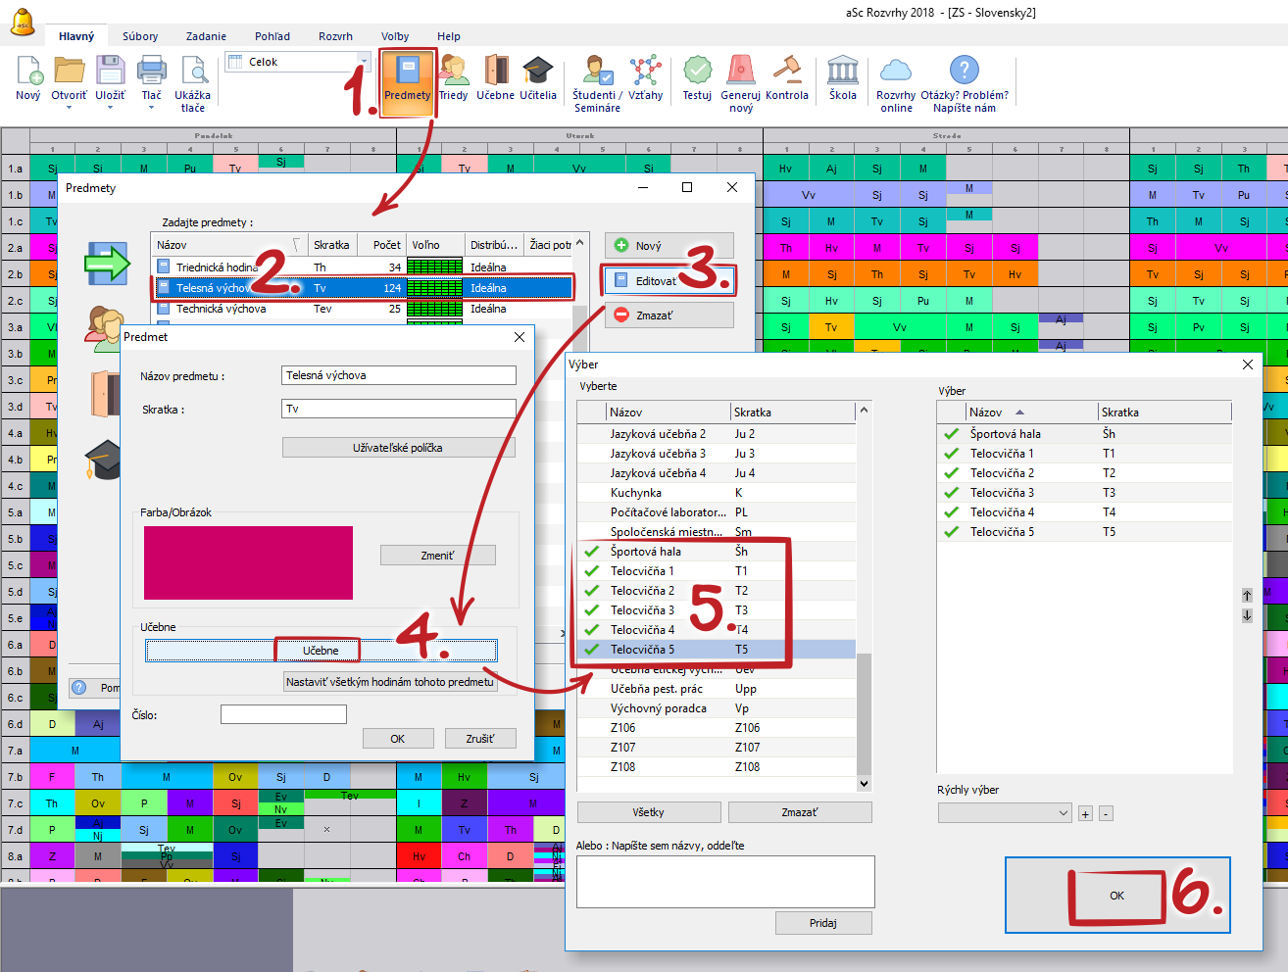Click the Názov predmetu text field
This screenshot has width=1288, height=972.
tap(398, 375)
